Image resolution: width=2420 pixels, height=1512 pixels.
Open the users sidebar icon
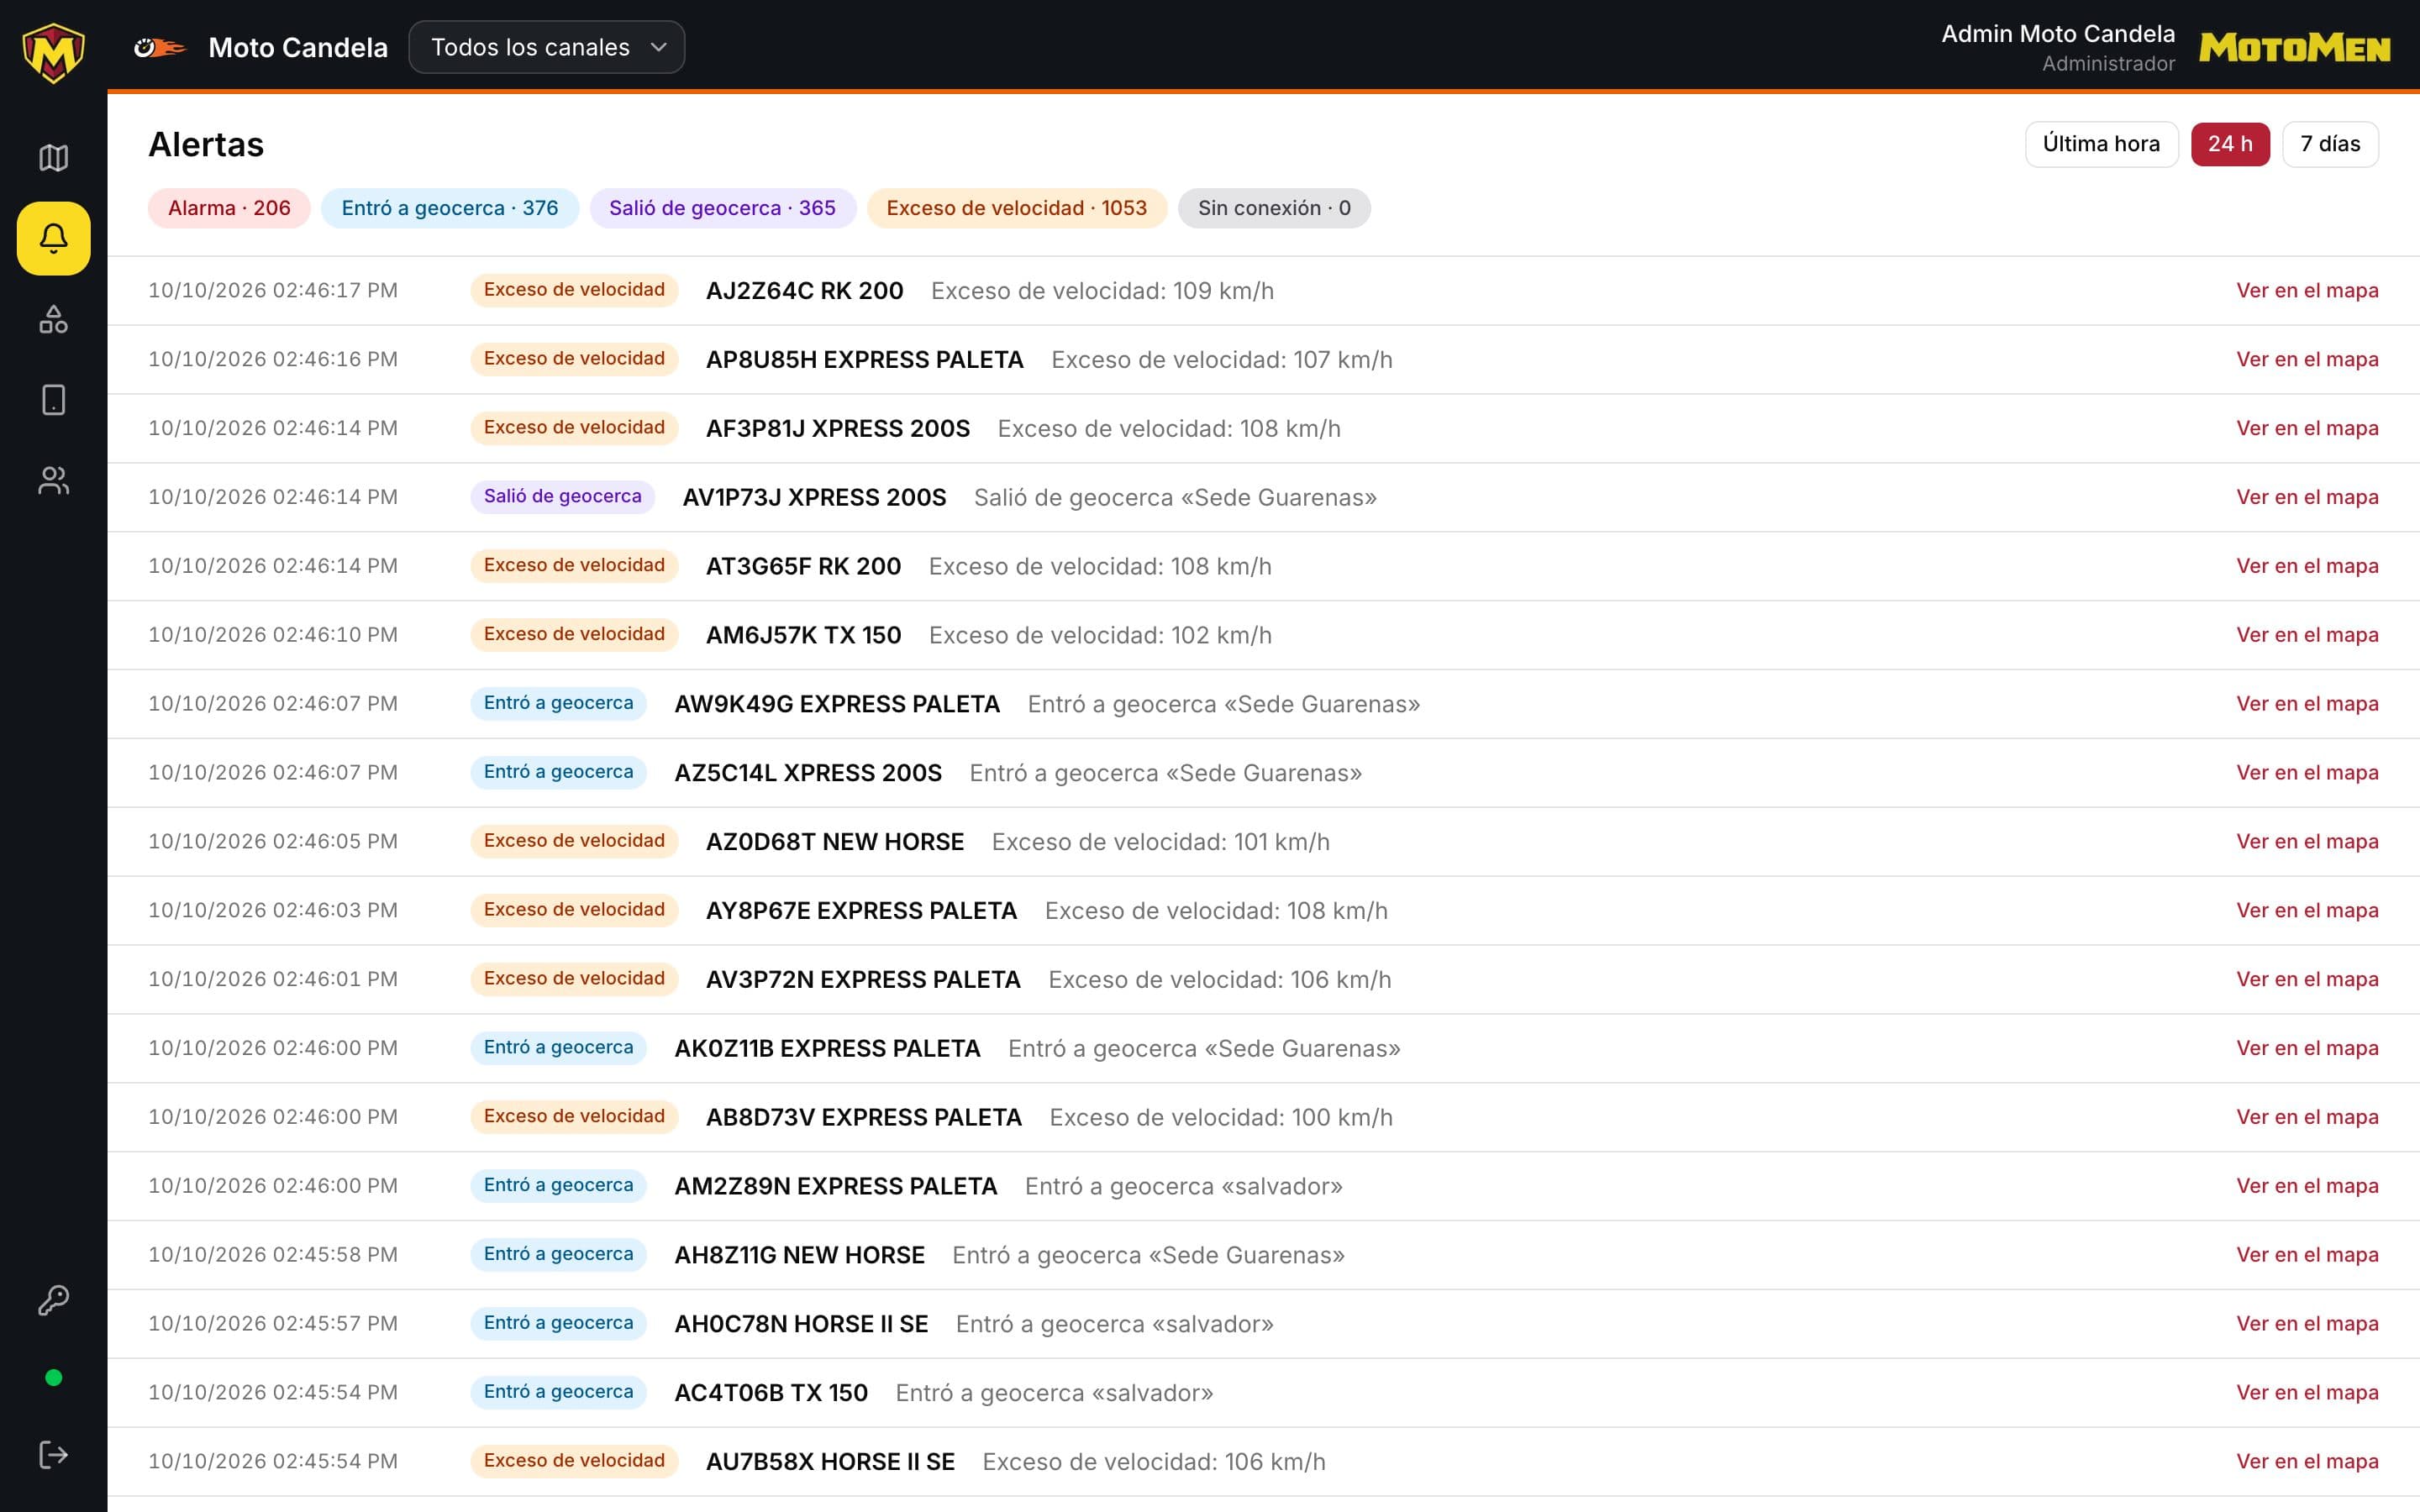click(x=53, y=481)
